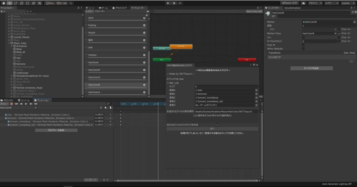Collapse Hair_List foldout in script window
Image resolution: width=357 pixels, height=187 pixels.
pos(168,83)
